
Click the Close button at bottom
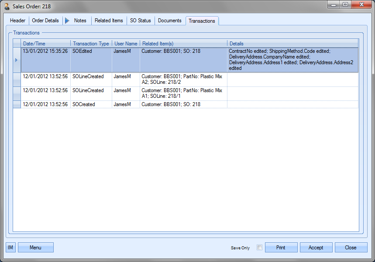[x=351, y=248]
